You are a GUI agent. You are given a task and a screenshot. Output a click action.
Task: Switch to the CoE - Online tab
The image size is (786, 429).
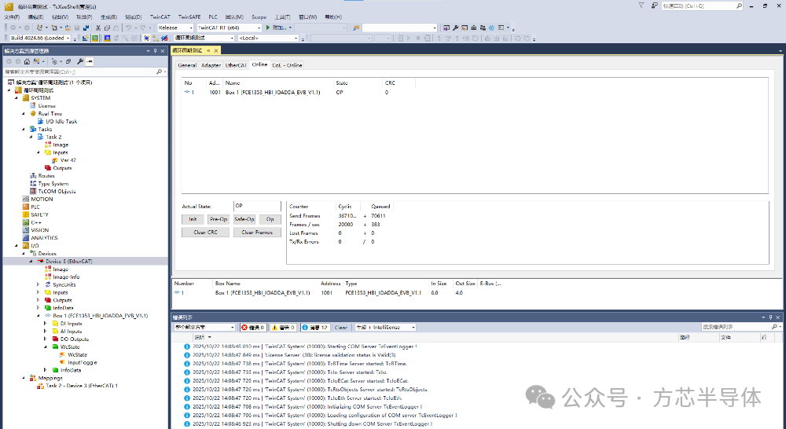click(x=287, y=65)
